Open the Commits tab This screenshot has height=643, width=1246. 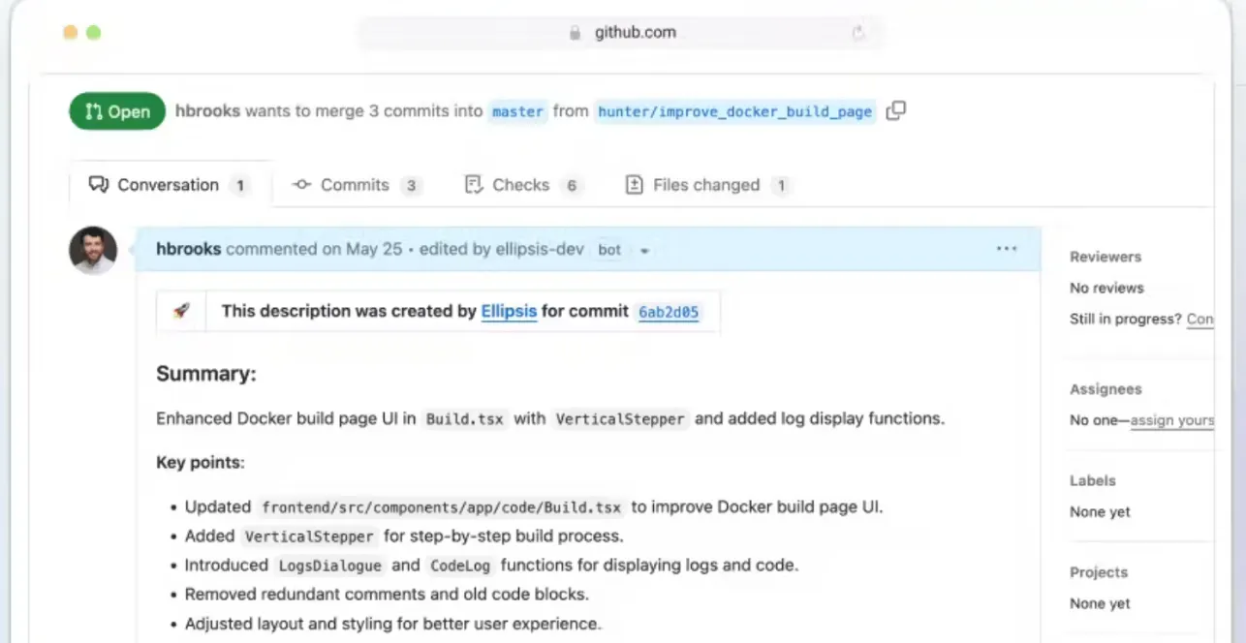point(357,185)
